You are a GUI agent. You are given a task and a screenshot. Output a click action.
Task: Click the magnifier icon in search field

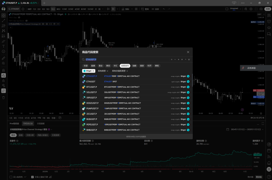(83, 60)
